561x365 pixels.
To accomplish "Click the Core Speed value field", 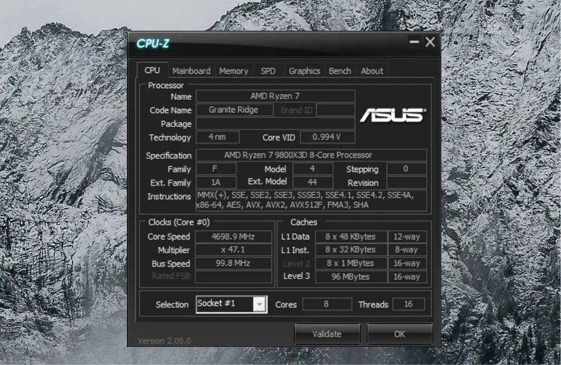I will (x=235, y=236).
